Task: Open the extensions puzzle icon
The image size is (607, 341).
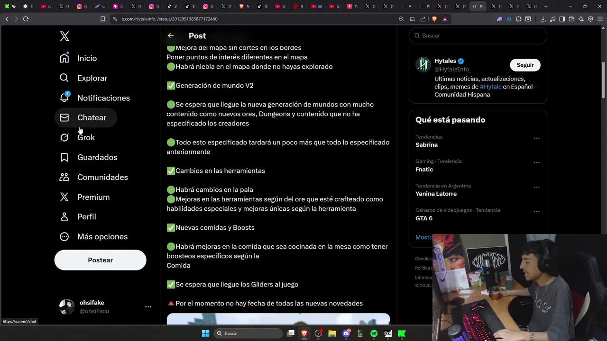Action: tap(518, 19)
